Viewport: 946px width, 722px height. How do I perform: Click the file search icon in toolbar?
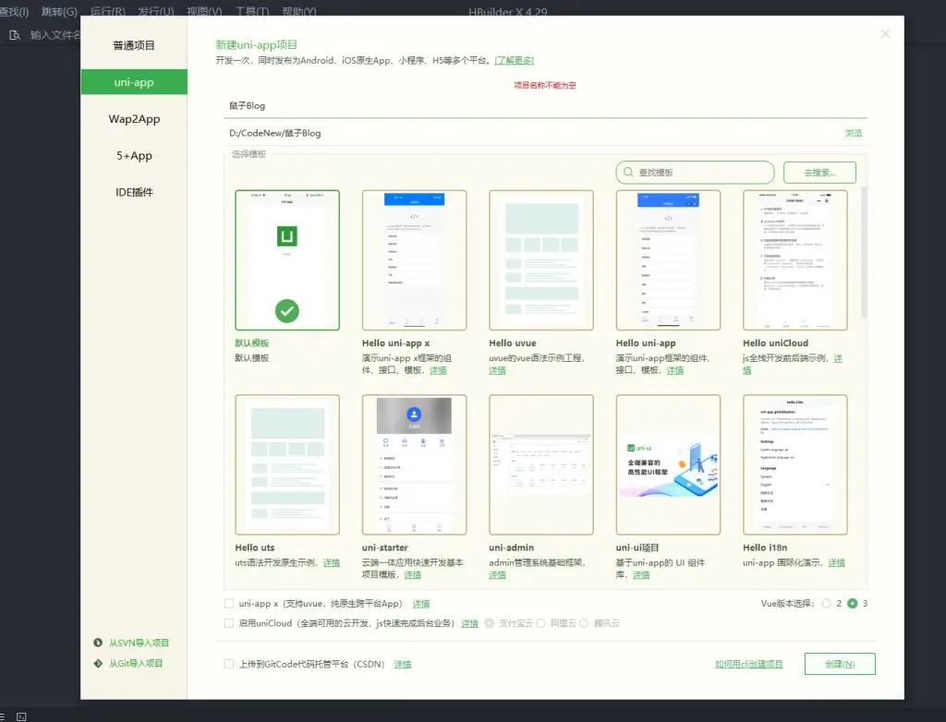(x=15, y=35)
